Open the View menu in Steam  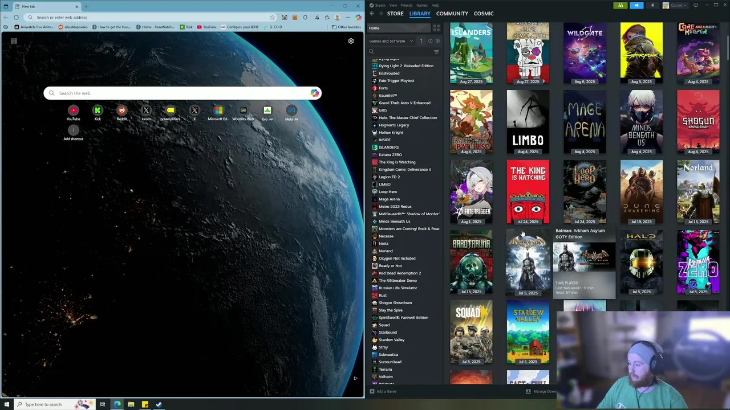(393, 5)
